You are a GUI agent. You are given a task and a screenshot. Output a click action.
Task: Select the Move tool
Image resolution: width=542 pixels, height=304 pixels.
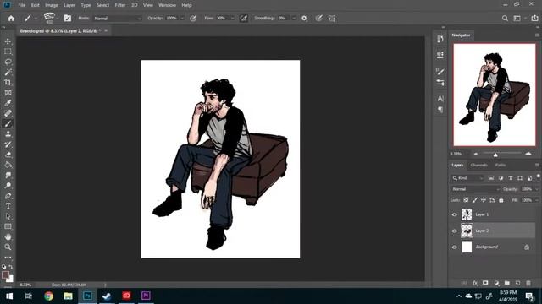point(8,41)
